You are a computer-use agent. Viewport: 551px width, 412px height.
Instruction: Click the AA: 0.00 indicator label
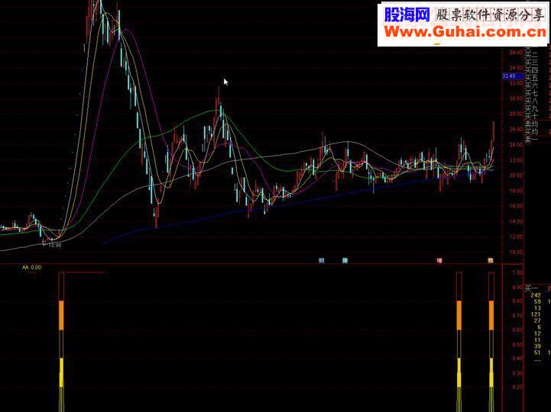pyautogui.click(x=31, y=267)
